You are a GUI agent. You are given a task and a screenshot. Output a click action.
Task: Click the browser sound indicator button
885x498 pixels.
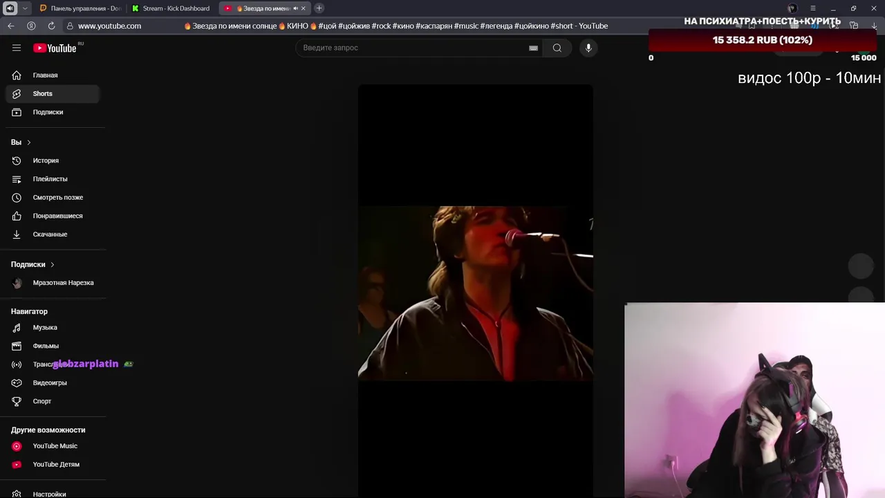[x=10, y=8]
